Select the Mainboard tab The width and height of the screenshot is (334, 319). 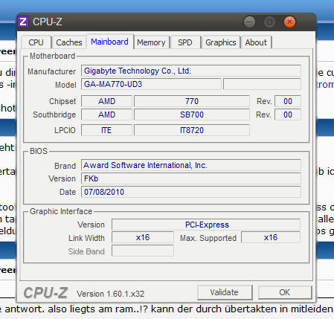109,42
